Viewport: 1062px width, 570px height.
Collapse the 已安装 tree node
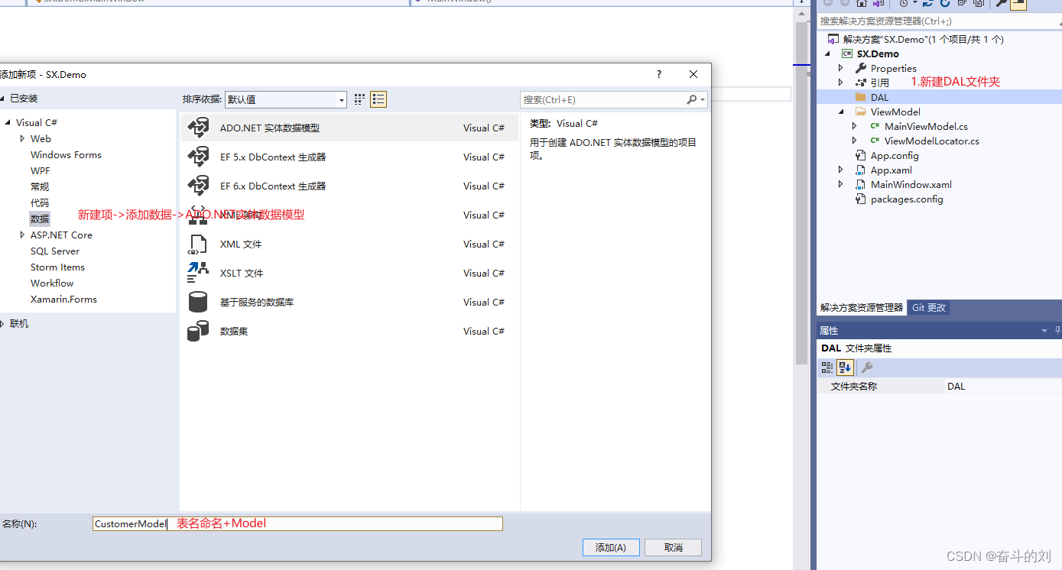tap(3, 99)
